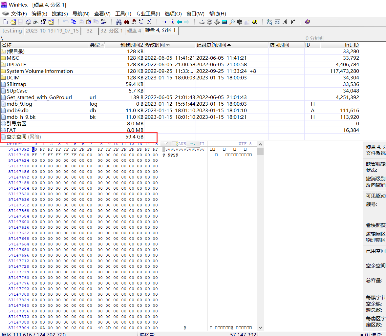
Task: Open the 专业工具(I) menu
Action: pyautogui.click(x=148, y=14)
